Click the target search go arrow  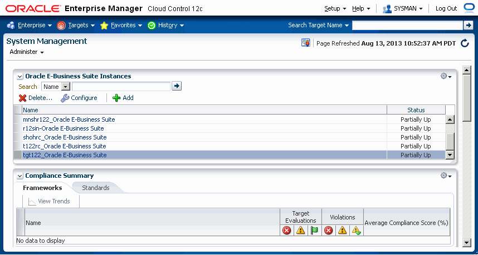[x=468, y=25]
